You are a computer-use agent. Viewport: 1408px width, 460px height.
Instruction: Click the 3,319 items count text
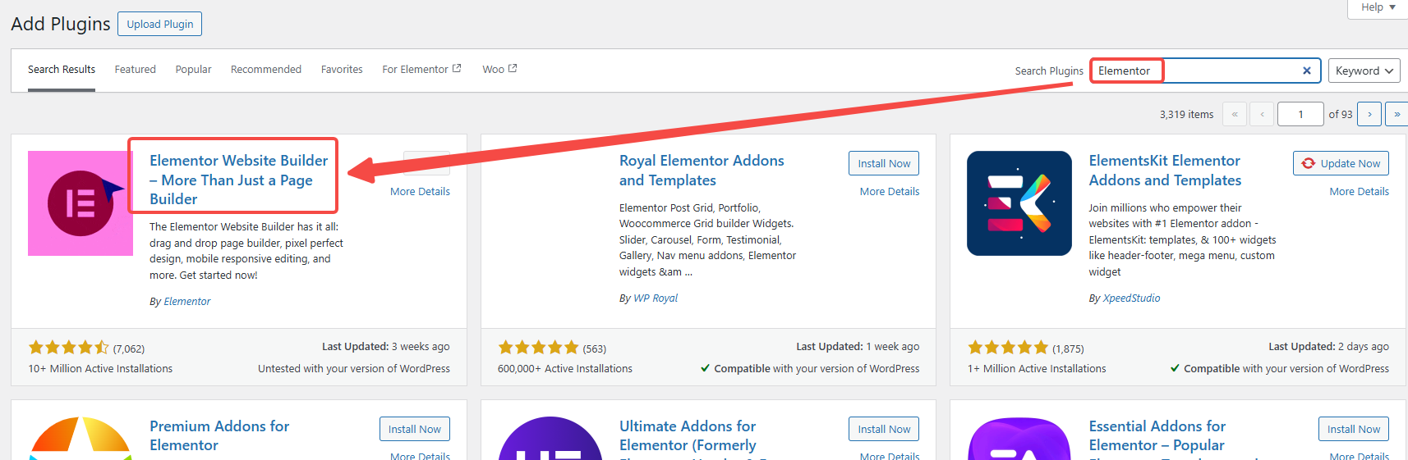pos(1186,115)
